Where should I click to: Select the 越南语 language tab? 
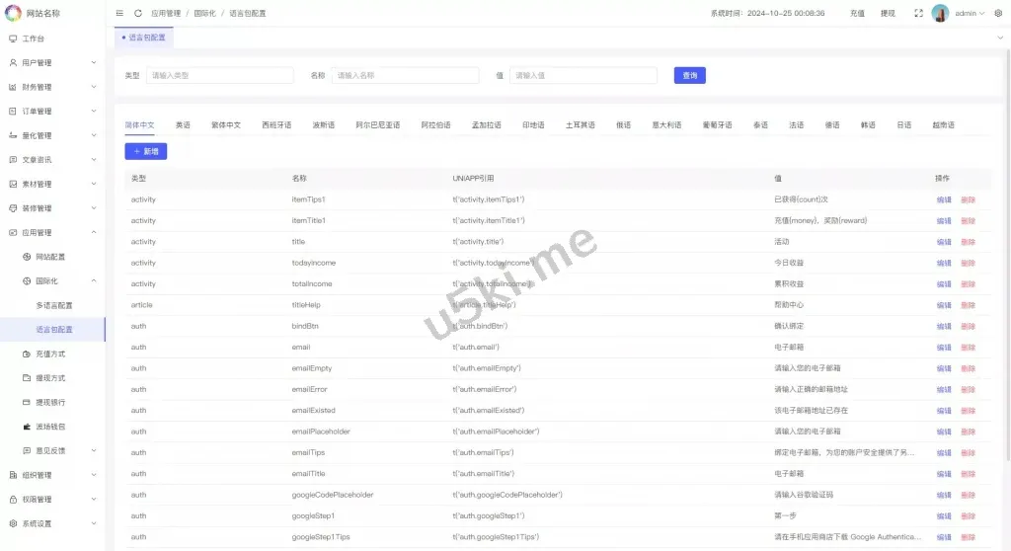tap(943, 125)
